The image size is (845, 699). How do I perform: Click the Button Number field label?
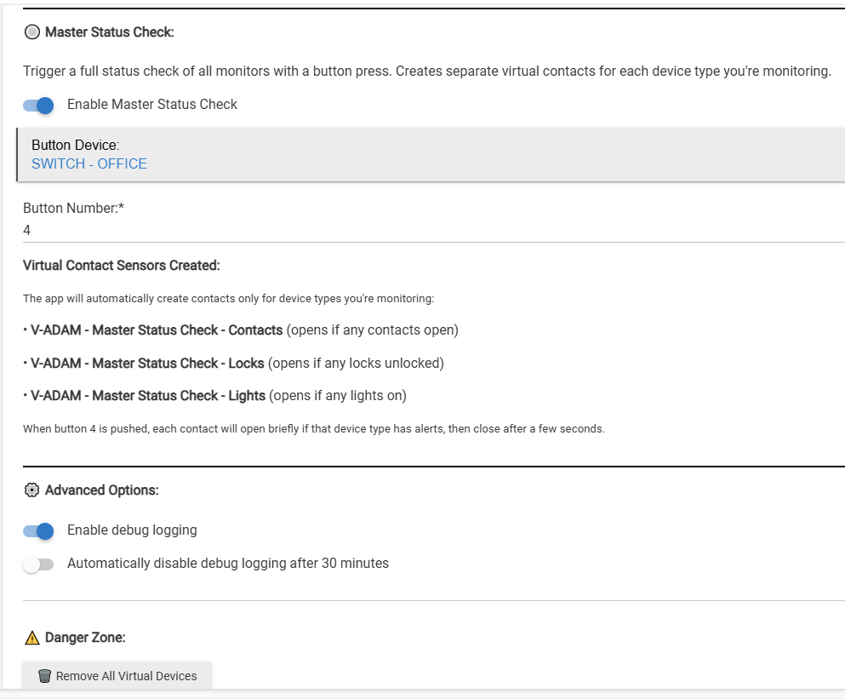coord(74,208)
